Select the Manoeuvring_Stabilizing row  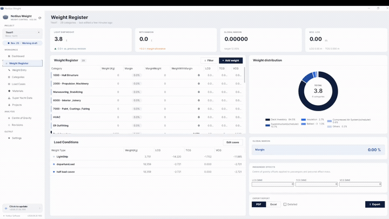tap(147, 92)
